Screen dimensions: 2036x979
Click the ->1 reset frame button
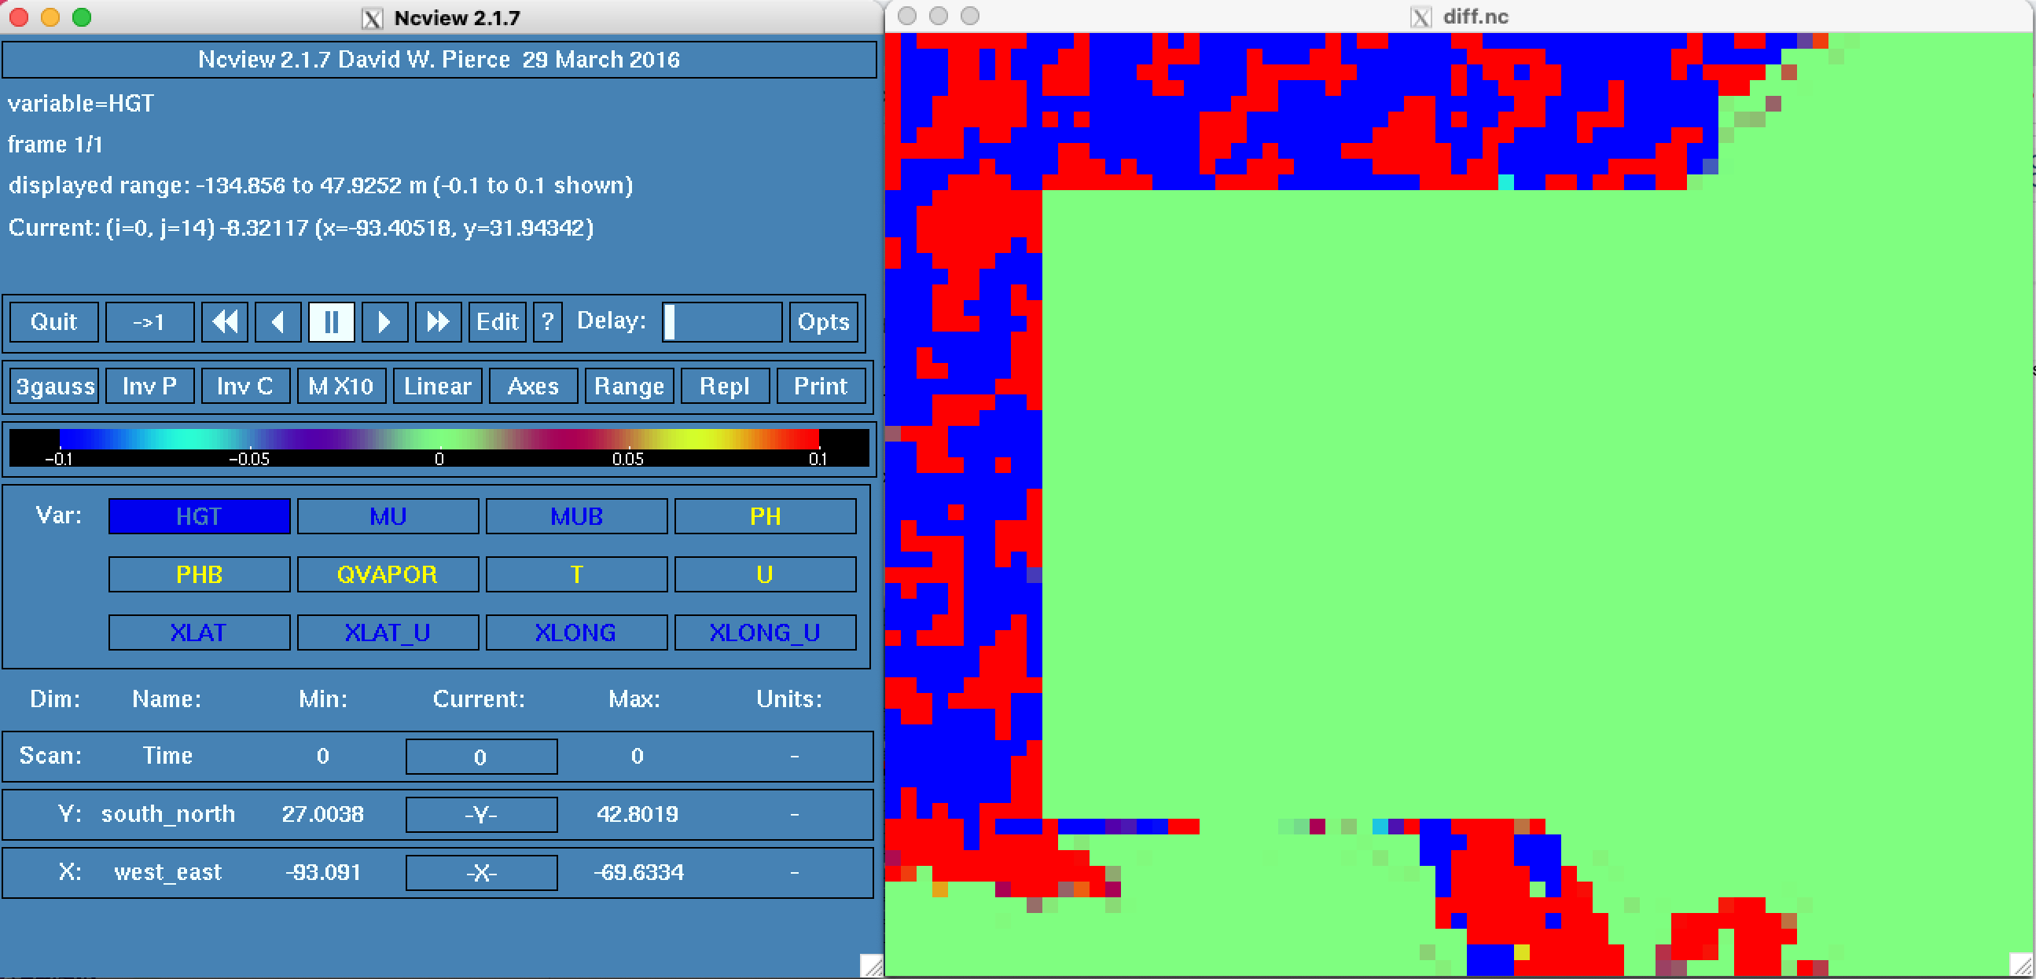(149, 321)
